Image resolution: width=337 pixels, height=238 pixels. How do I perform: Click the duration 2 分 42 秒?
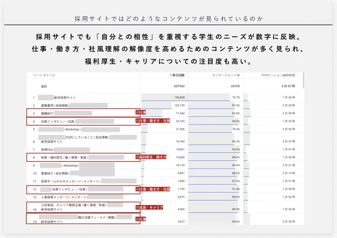tap(289, 129)
